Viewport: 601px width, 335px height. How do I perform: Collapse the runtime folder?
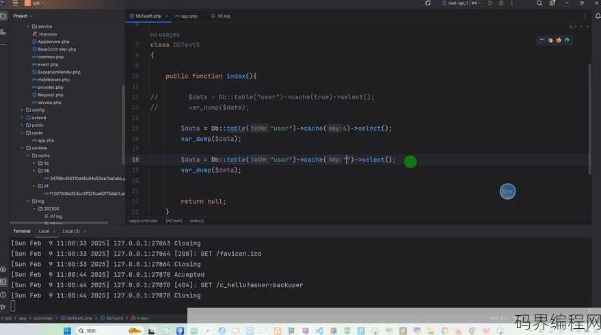[x=22, y=148]
